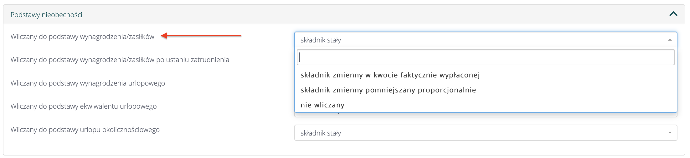
Task: Click the down arrow of okolicznościowego dropdown
Action: coord(670,133)
